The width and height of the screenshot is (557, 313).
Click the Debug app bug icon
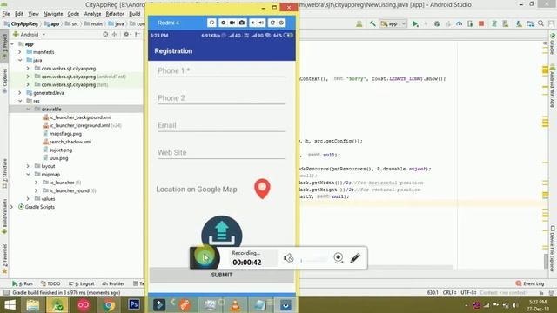click(x=437, y=23)
